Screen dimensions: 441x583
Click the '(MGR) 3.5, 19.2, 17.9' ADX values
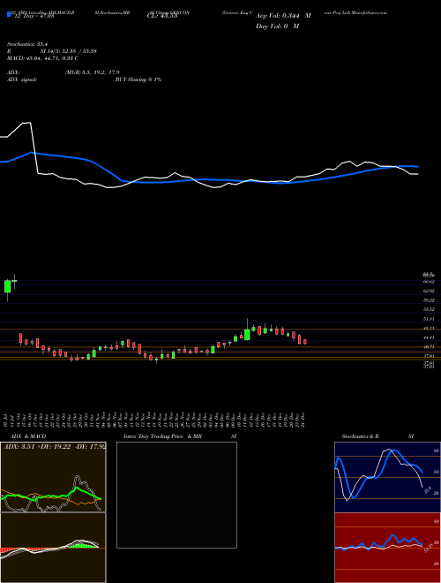92,72
